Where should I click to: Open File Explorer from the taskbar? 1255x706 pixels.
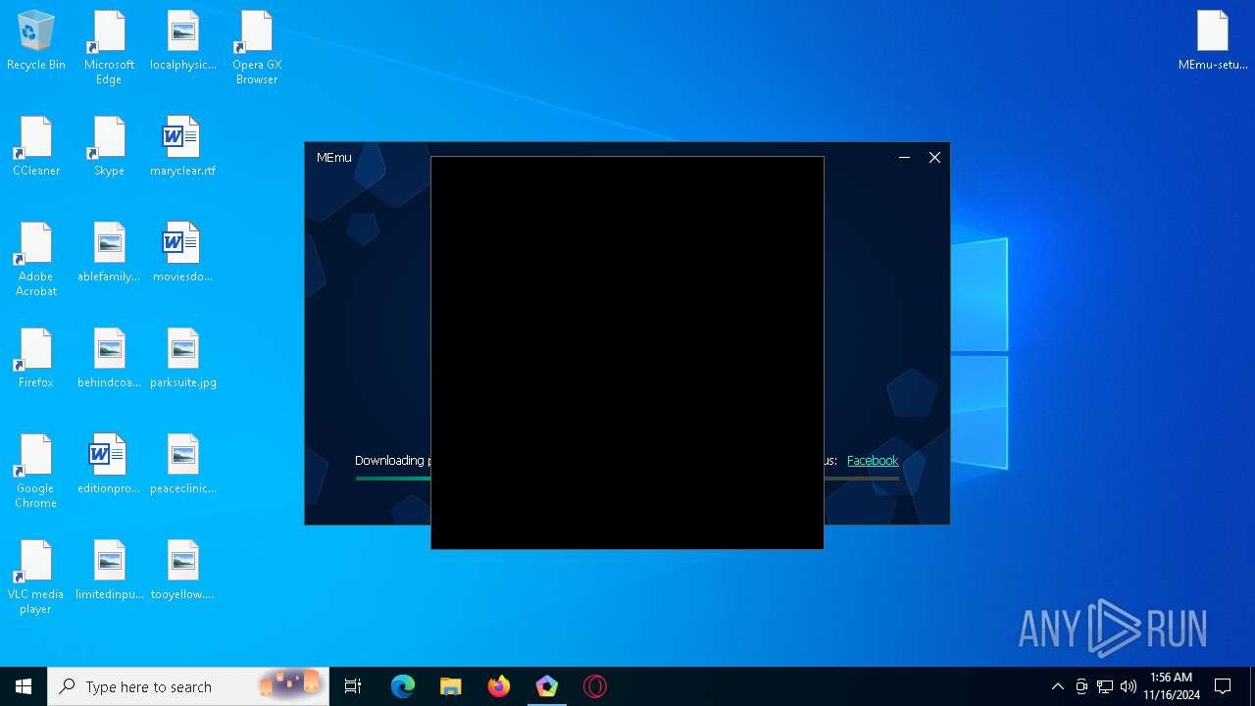tap(450, 686)
